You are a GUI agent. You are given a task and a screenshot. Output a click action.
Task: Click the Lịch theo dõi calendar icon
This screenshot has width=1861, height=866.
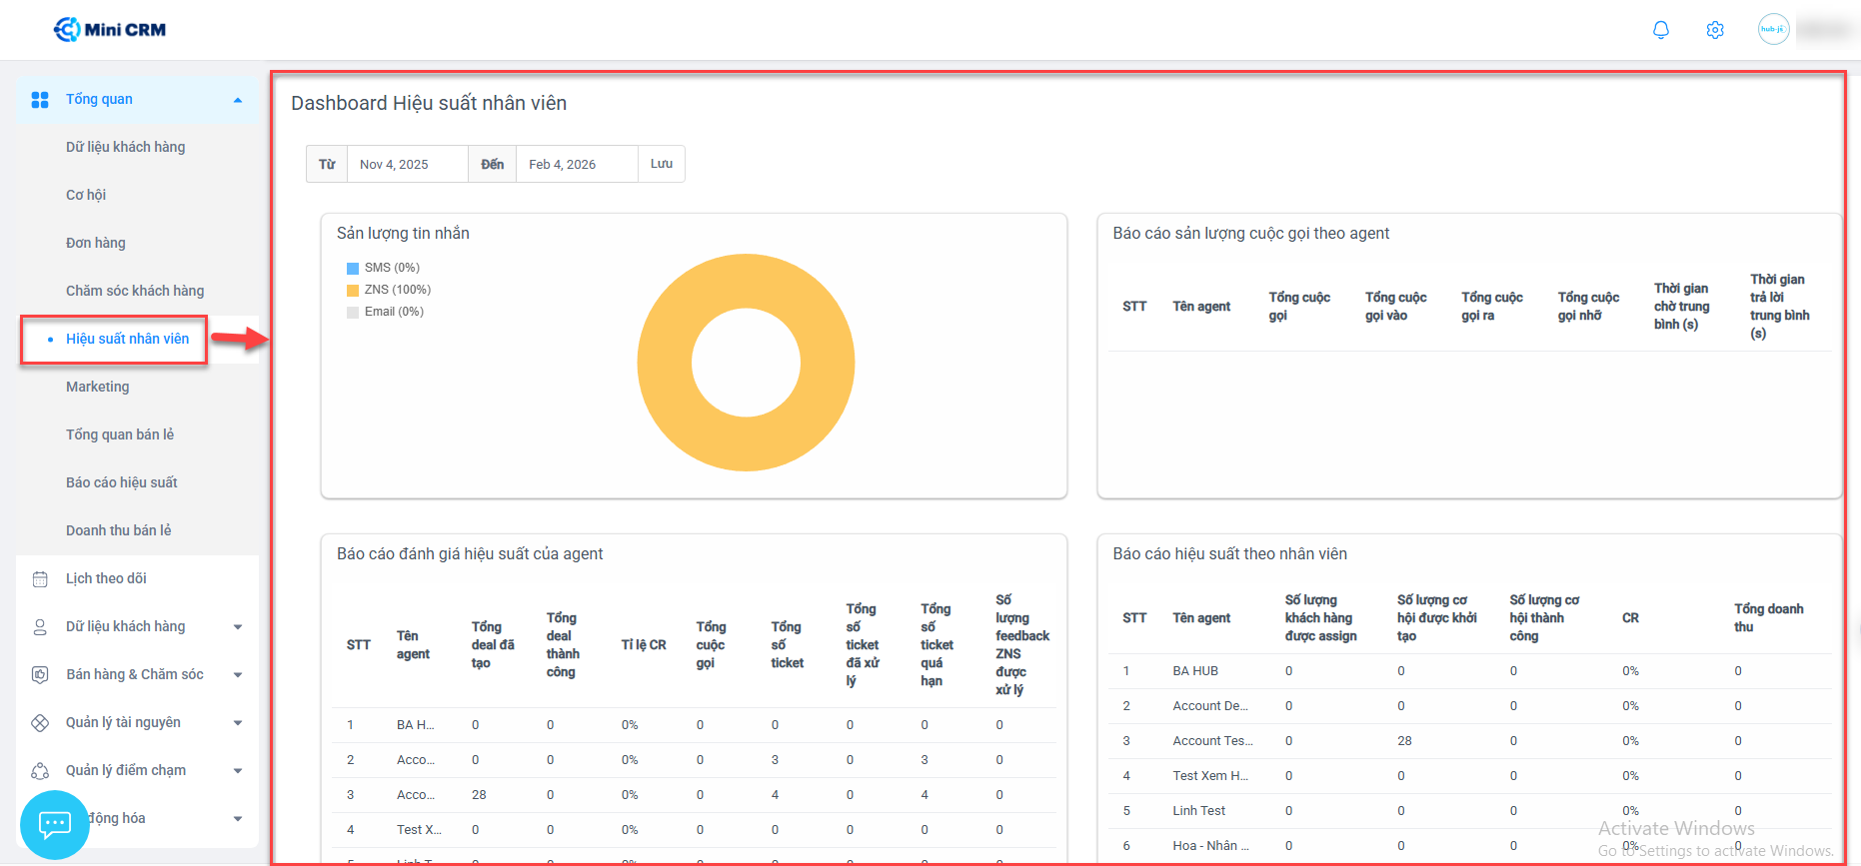pos(40,579)
